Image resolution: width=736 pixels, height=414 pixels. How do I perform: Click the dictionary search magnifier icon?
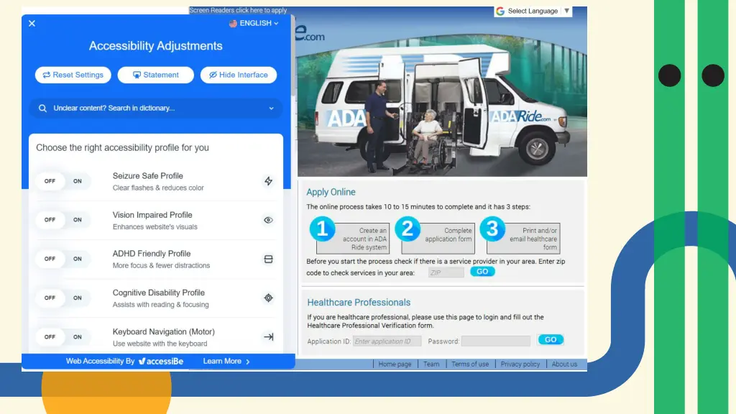42,109
